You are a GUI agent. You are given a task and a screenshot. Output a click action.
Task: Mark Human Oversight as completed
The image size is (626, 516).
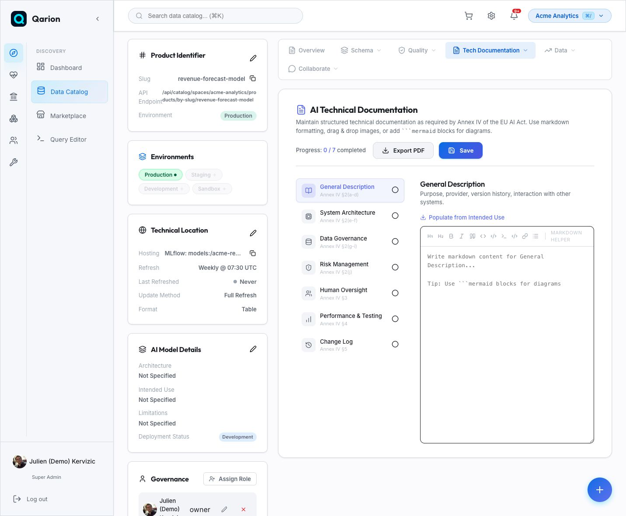[395, 293]
